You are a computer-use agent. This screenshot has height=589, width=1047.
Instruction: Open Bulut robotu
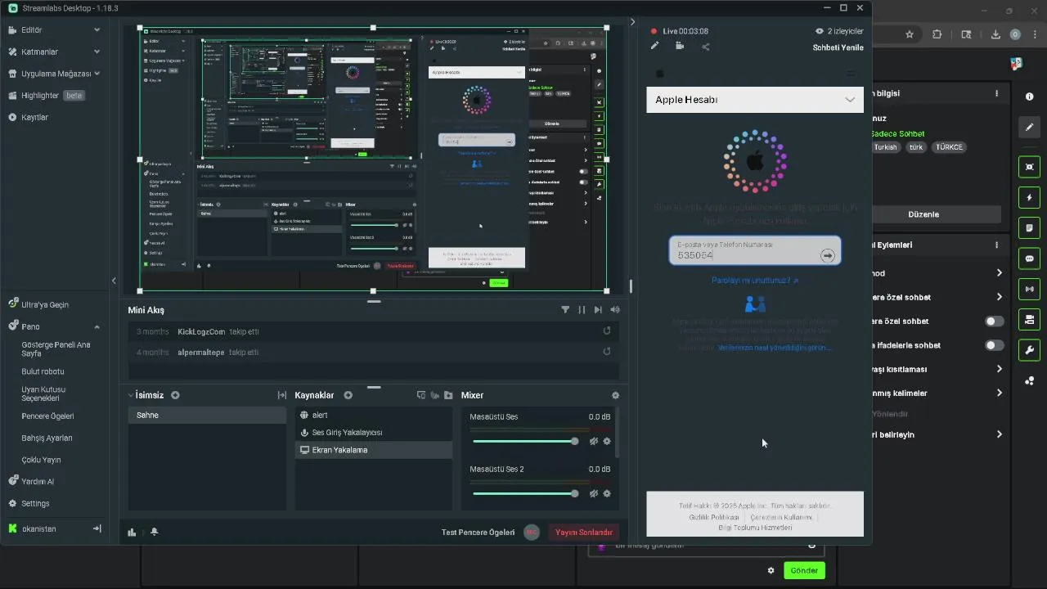pos(43,371)
